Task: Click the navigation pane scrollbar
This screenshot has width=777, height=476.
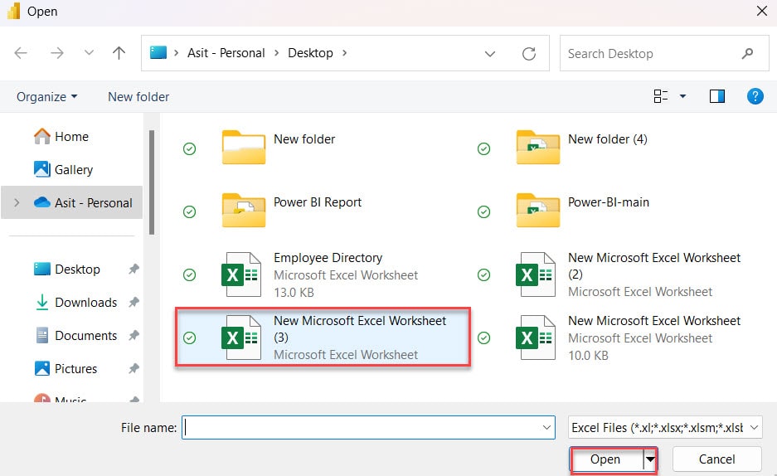Action: pos(152,182)
